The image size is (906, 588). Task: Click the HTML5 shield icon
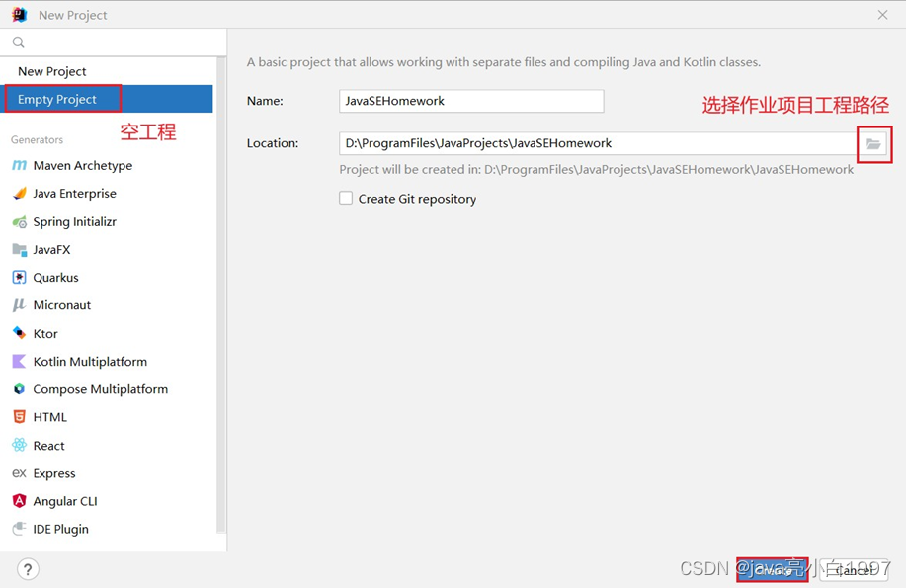pos(19,417)
